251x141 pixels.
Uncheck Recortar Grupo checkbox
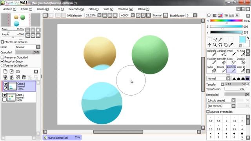(2, 61)
